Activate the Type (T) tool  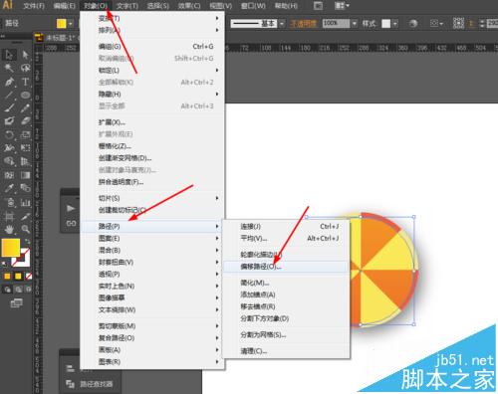(25, 82)
